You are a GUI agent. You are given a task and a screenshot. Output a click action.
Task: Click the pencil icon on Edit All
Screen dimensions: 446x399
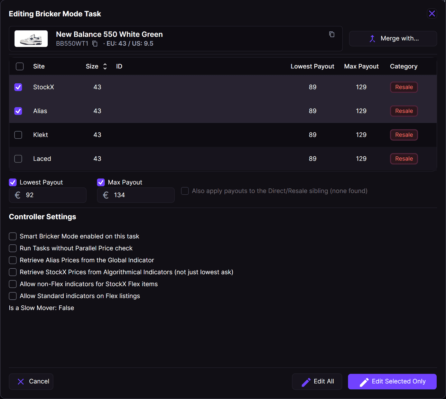(x=306, y=382)
